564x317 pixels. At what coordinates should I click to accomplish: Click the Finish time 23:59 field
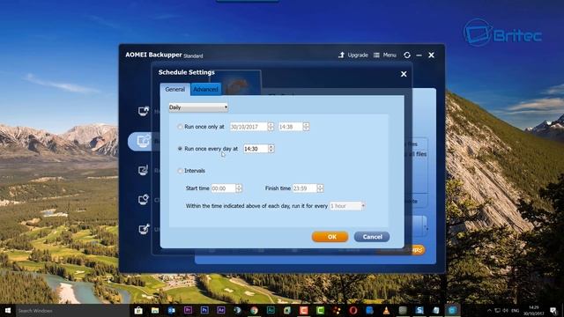click(x=305, y=188)
